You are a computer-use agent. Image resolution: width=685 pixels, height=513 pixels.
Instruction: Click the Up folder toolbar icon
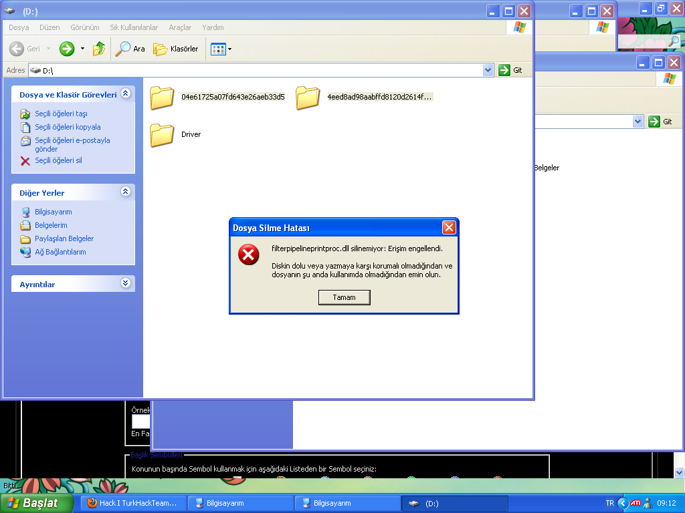coord(99,49)
